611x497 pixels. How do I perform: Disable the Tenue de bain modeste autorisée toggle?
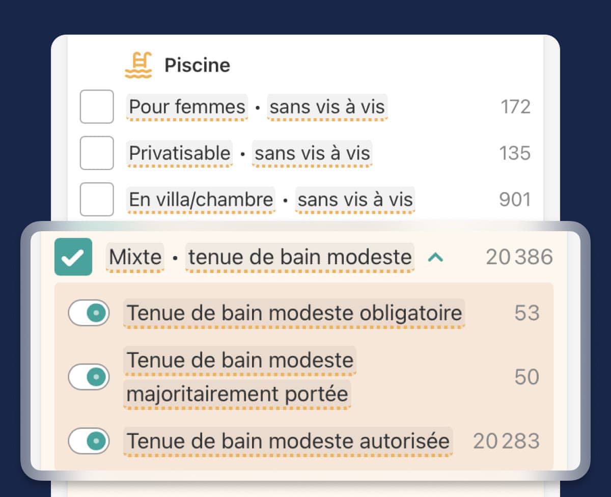point(89,441)
